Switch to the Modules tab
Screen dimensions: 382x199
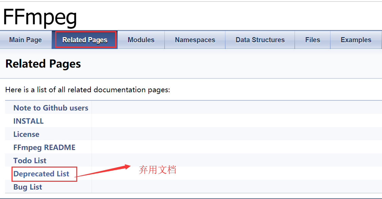[x=141, y=40]
